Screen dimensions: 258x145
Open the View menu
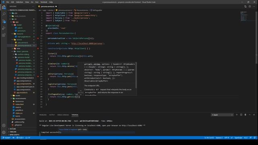[27, 2]
